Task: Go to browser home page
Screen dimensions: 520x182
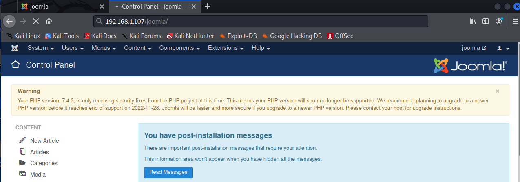Action: [x=49, y=21]
